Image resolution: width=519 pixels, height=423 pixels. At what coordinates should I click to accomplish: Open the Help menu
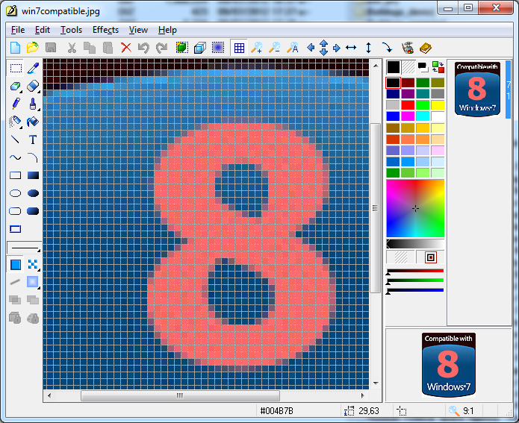coord(167,30)
